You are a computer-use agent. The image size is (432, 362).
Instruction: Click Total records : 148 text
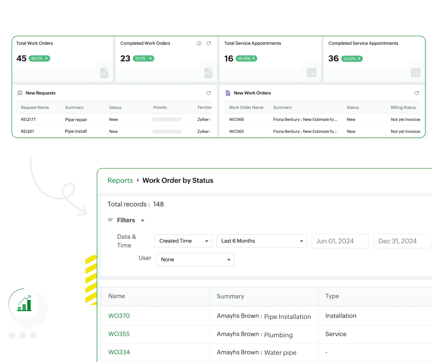(x=136, y=204)
